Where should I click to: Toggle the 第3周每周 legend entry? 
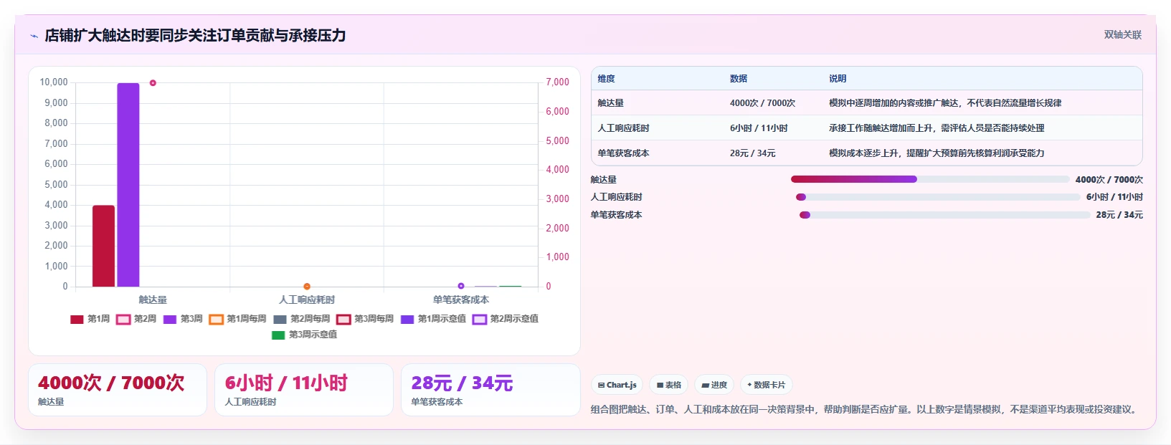pyautogui.click(x=365, y=319)
